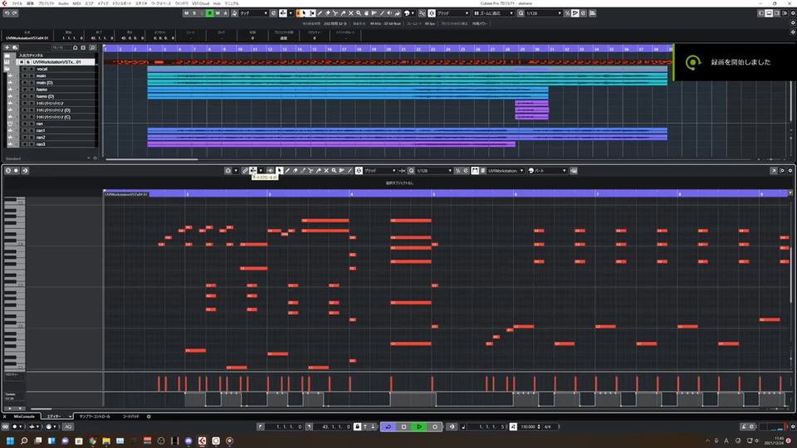Click the Add Track plus button

(7, 47)
